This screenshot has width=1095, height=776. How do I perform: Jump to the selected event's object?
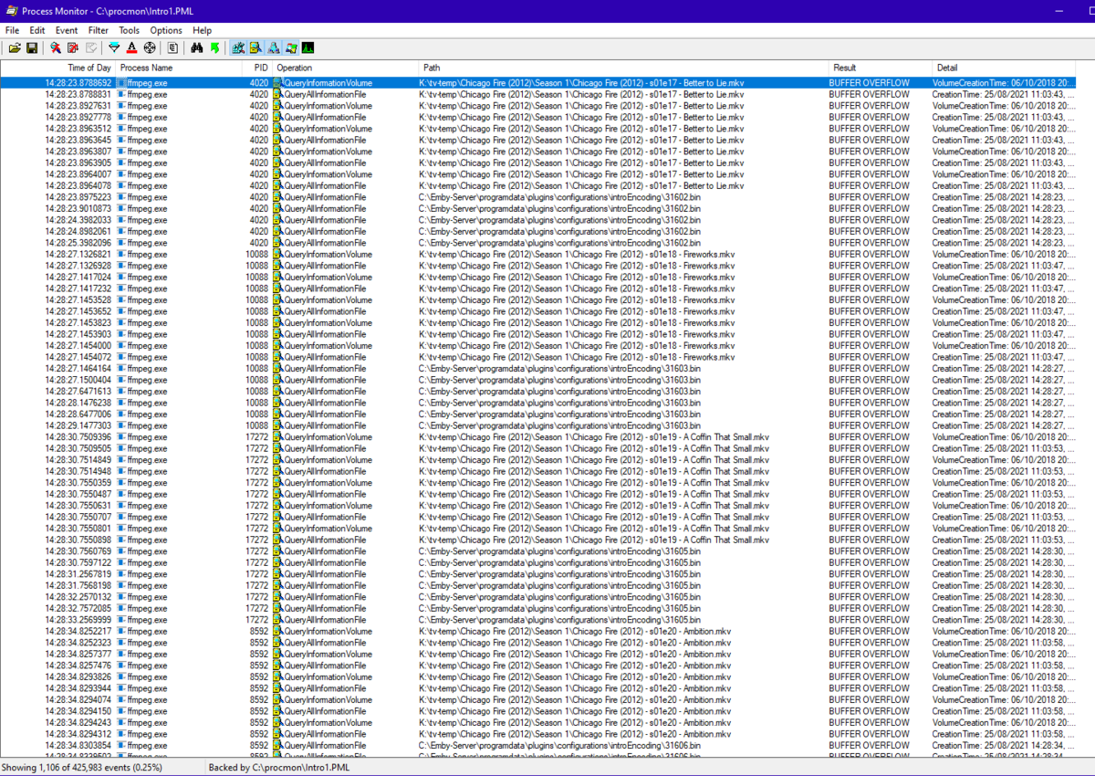coord(214,47)
